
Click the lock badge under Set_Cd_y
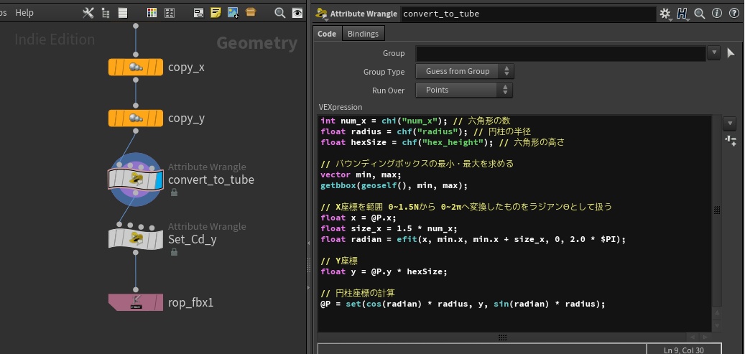[x=174, y=252]
